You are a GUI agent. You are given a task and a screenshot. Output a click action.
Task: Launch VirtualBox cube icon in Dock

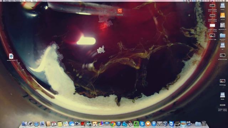pyautogui.click(x=165, y=124)
